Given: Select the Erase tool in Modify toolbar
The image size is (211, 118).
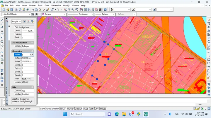Looking at the screenshot, I should coord(209,20).
